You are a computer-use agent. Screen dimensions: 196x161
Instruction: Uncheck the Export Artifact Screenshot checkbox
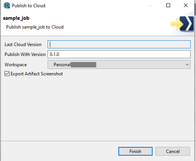(x=7, y=74)
